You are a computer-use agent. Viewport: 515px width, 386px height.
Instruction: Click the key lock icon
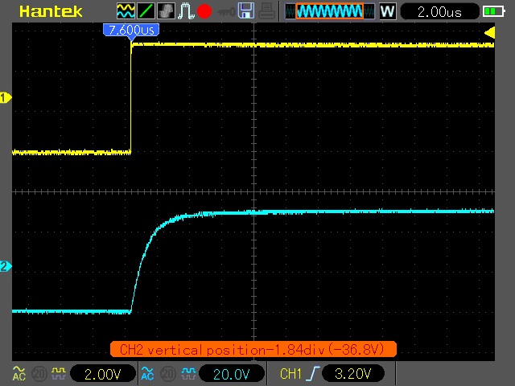click(x=226, y=12)
